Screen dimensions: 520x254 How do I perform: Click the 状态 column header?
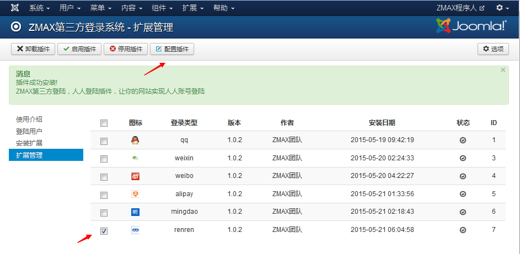coord(463,123)
